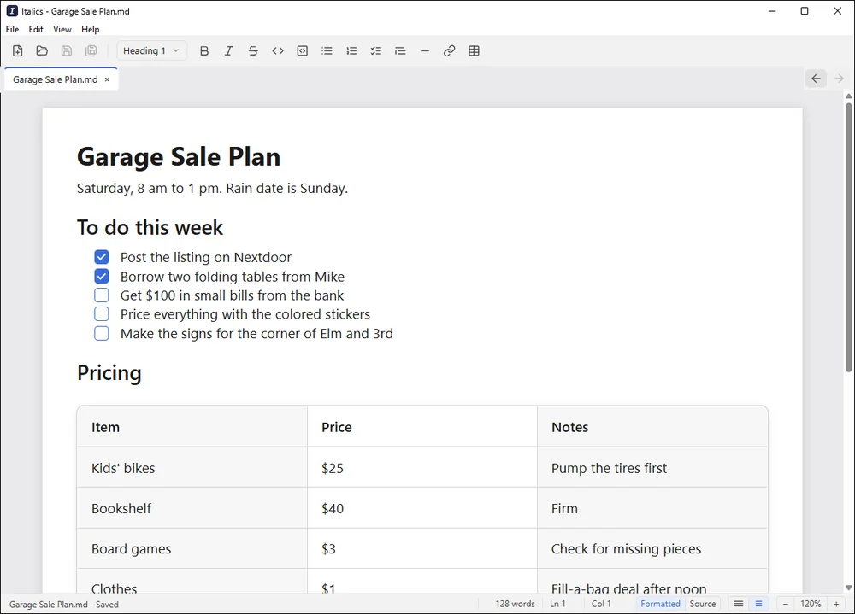Check Get $100 in small bills
The width and height of the screenshot is (855, 614).
(x=102, y=295)
